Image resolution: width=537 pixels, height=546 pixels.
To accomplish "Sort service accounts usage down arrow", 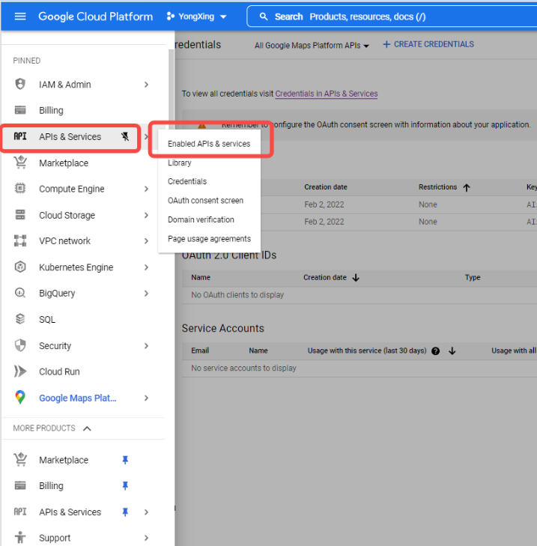I will coord(452,351).
